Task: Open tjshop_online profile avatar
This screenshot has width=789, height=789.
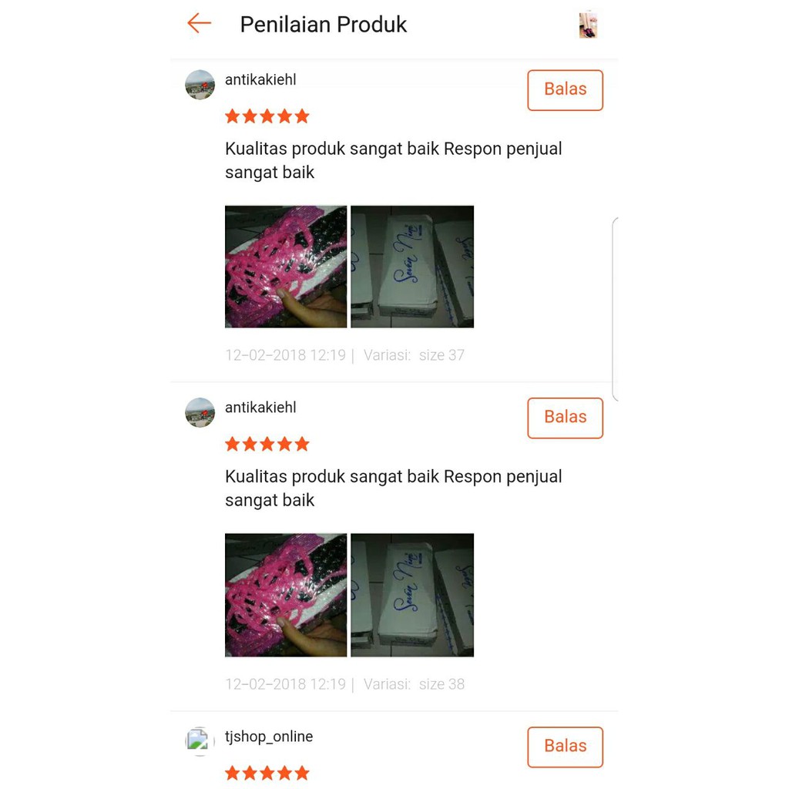Action: [200, 741]
